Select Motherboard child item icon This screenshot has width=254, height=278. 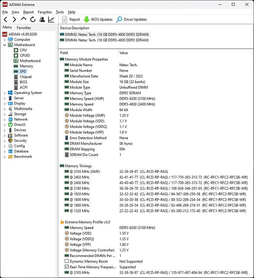click(x=16, y=61)
